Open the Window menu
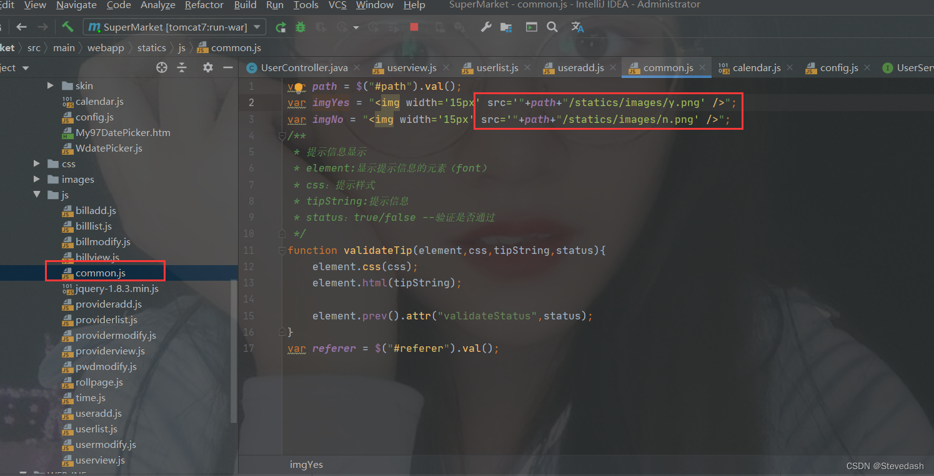The height and width of the screenshot is (476, 934). coord(375,5)
